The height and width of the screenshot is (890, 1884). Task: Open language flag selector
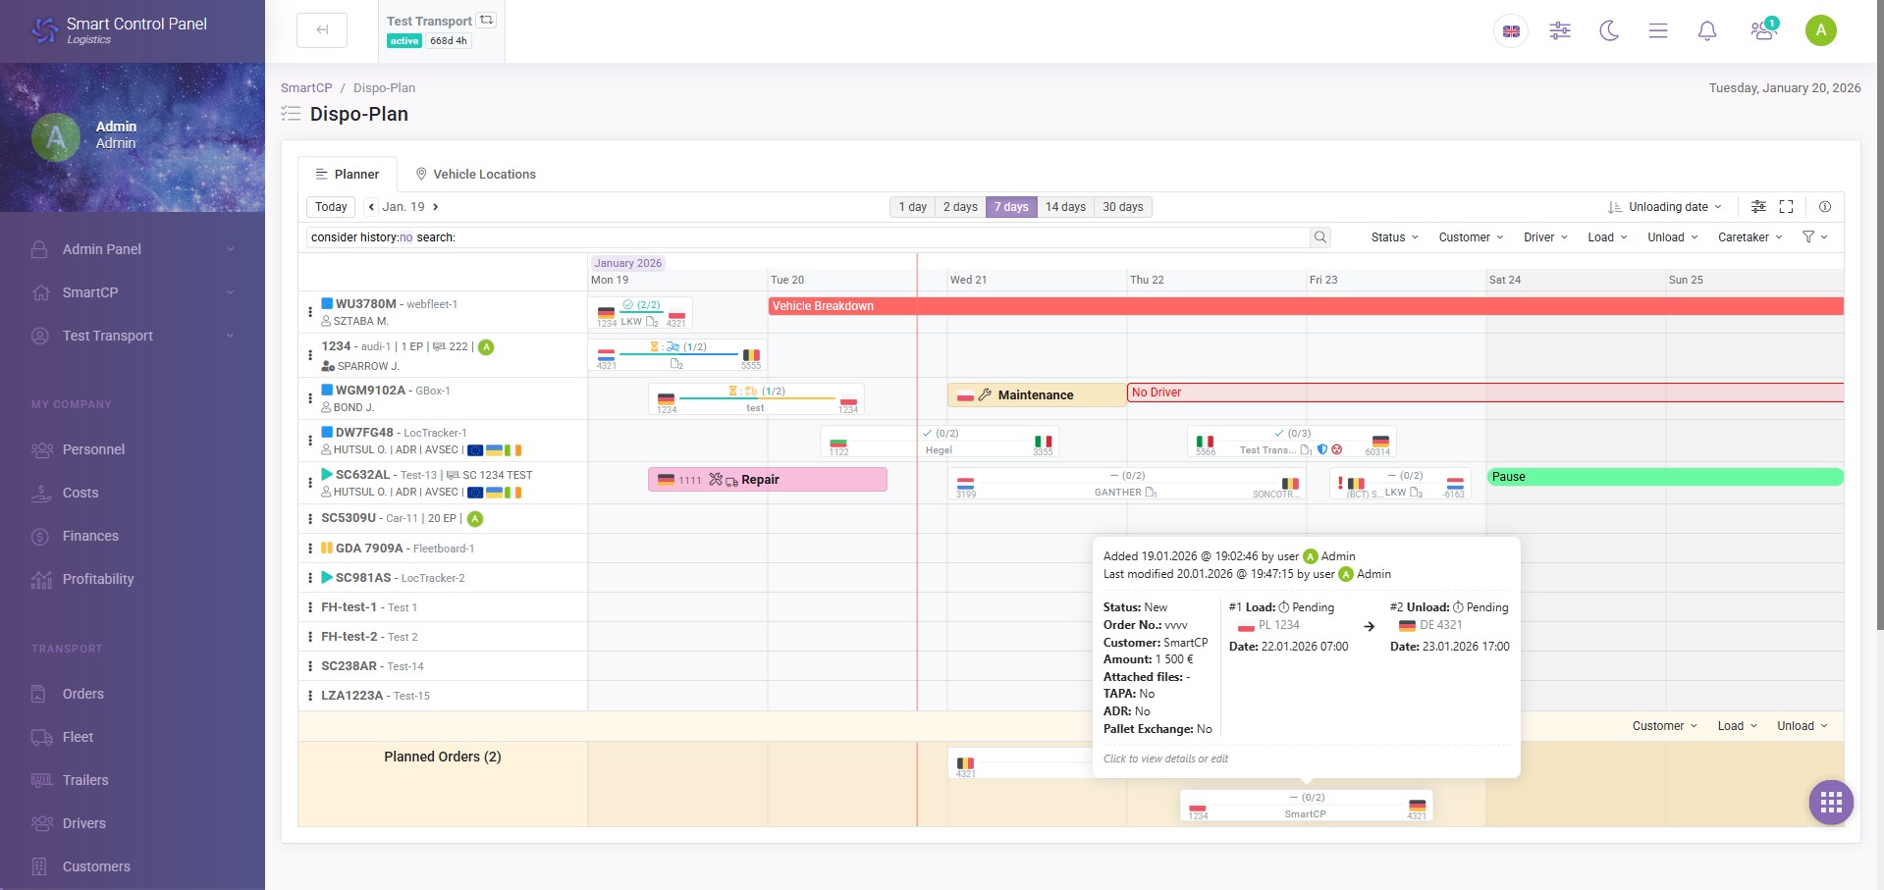tap(1511, 31)
